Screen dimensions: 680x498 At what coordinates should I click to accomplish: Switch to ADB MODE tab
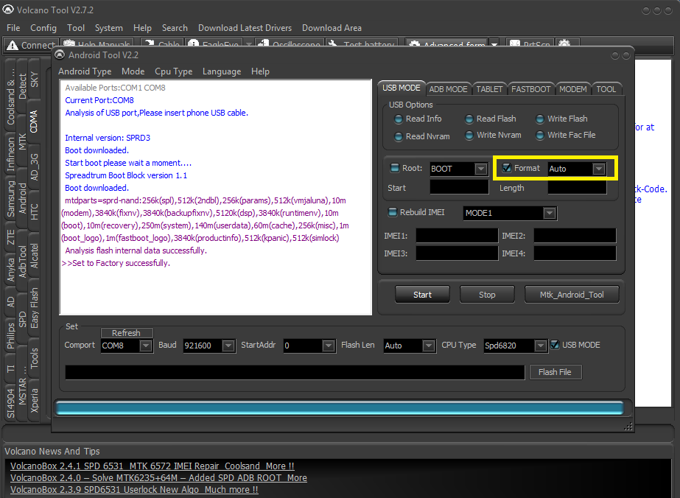click(x=448, y=89)
